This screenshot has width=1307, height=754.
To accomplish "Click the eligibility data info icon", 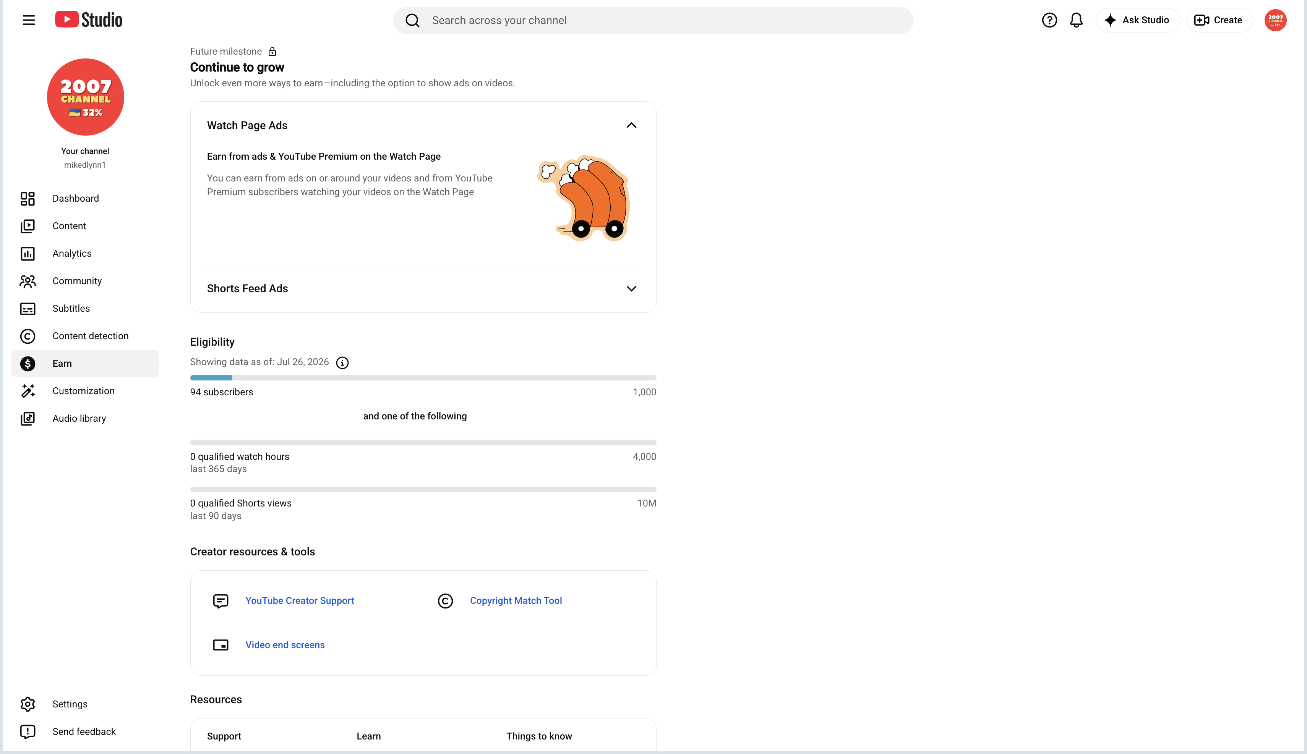I will [x=342, y=362].
